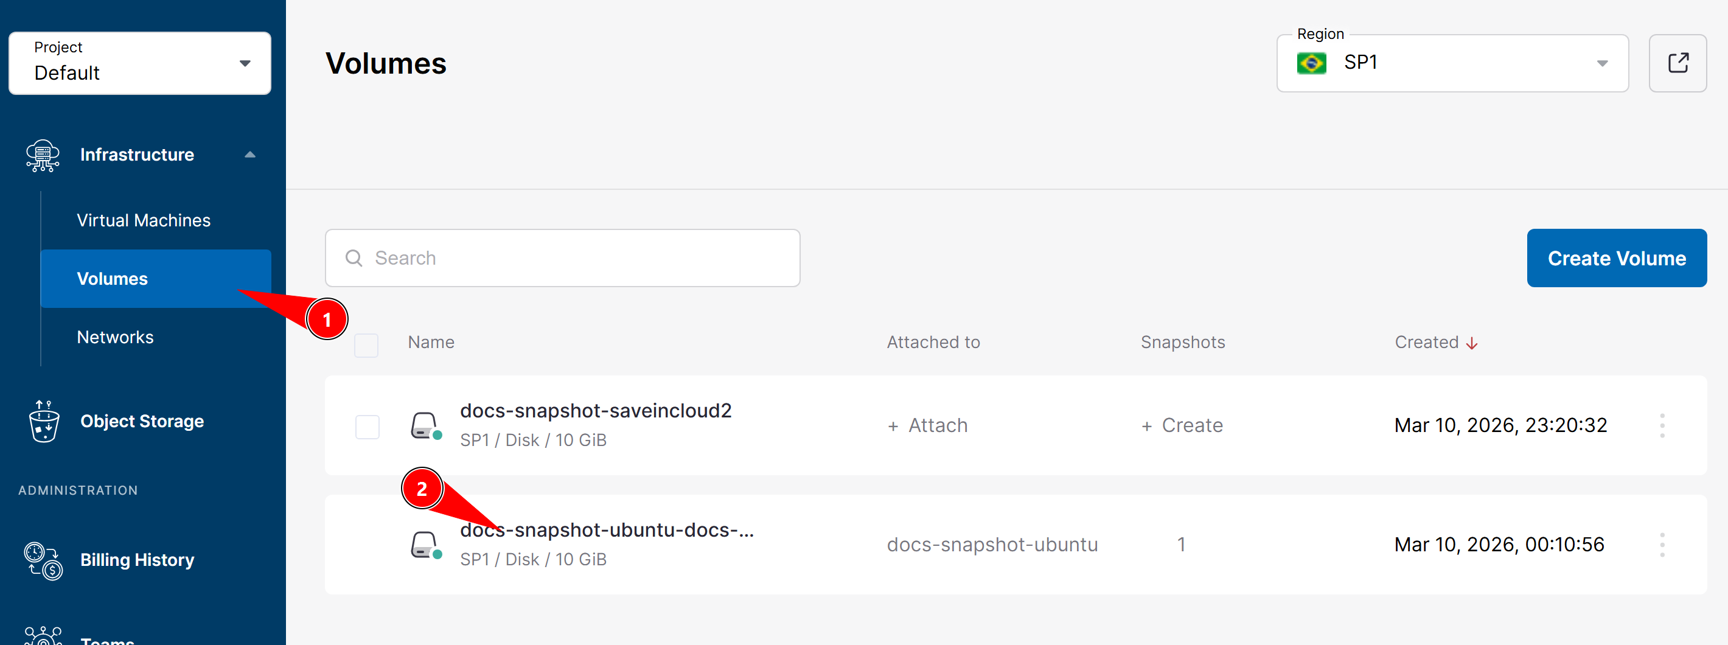Click disk icon of docs-snapshot-saveincloud2

[425, 425]
